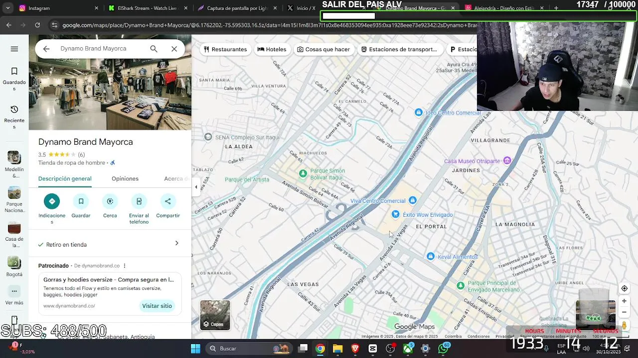Screen dimensions: 638x358
Task: Zoom in with the plus map button
Action: [x=624, y=301]
